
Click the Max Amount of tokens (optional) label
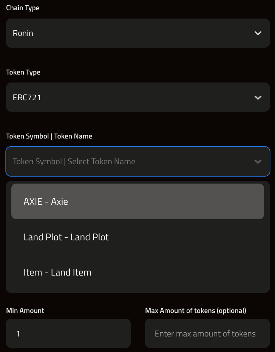pyautogui.click(x=196, y=311)
